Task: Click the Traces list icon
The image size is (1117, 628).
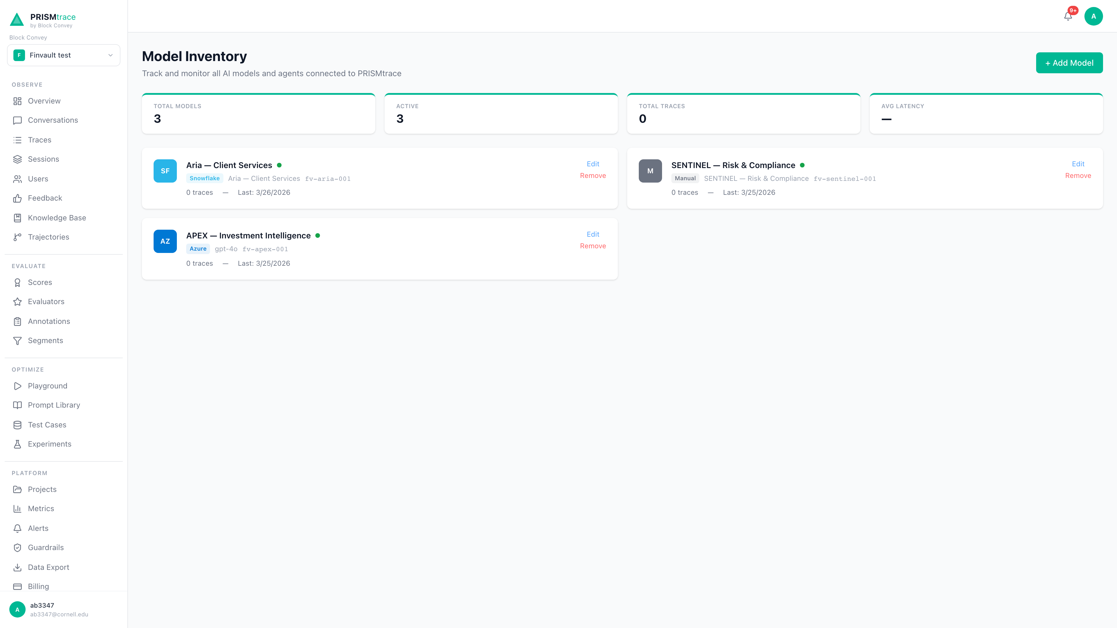Action: pos(17,140)
